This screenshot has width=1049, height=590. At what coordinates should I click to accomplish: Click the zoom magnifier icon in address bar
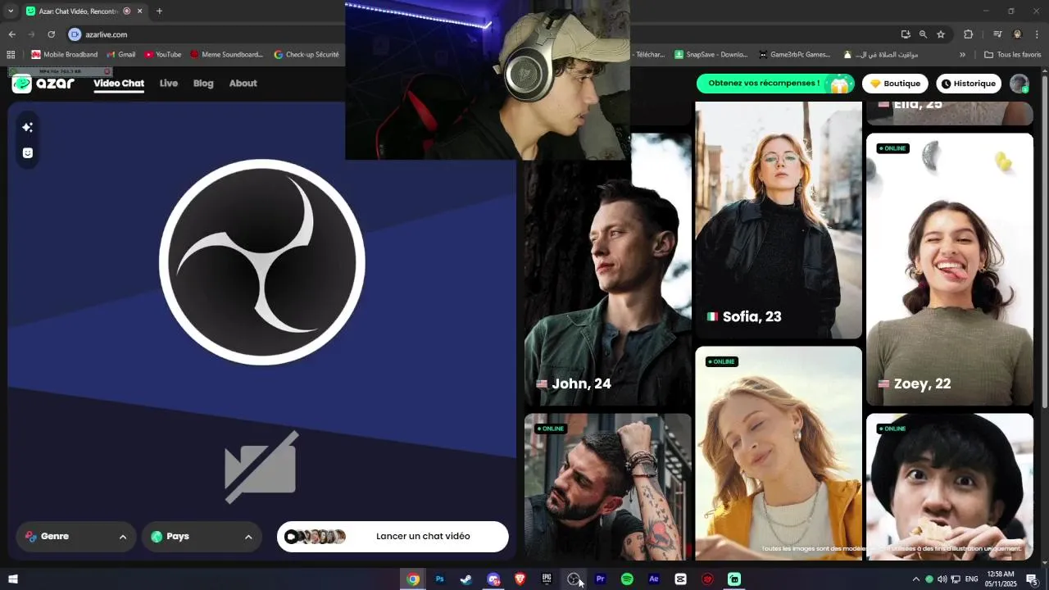pyautogui.click(x=923, y=34)
